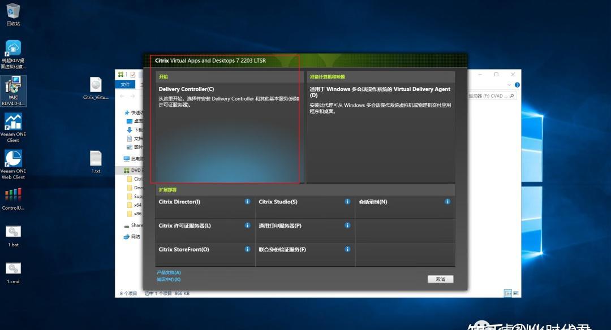Expand the Explorer ribbon chevron

click(509, 85)
